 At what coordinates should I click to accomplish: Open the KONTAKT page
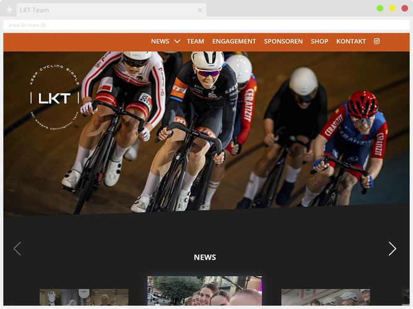351,41
